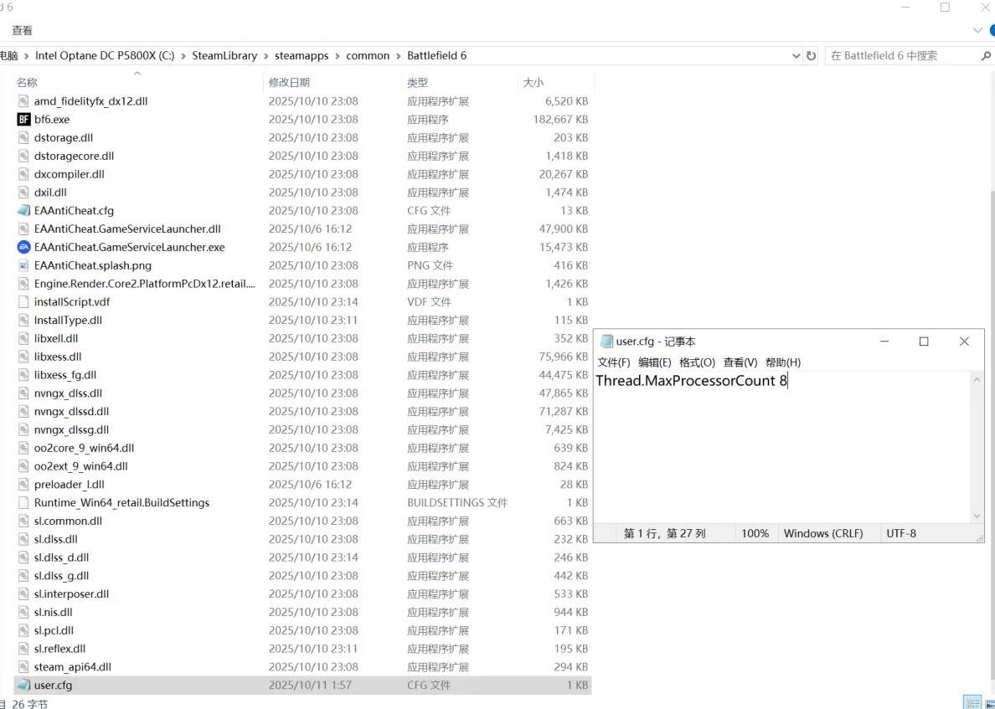Select the EAAntiCheat.cfg file icon
Viewport: 995px width, 709px height.
click(23, 211)
